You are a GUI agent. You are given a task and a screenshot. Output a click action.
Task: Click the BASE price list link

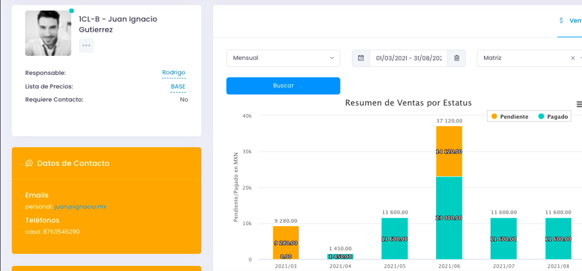click(x=178, y=86)
